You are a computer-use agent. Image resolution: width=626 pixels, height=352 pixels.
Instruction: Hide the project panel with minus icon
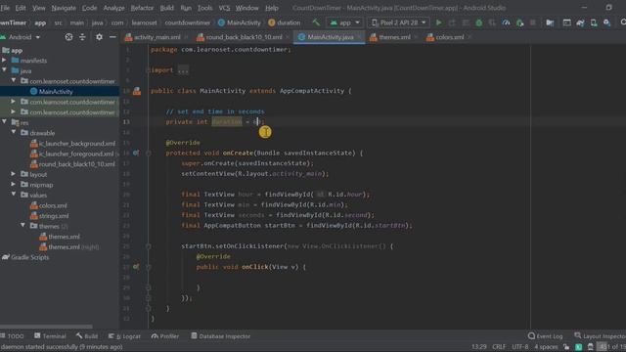point(112,37)
